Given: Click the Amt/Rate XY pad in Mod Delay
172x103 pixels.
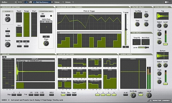Looking at the screenshot, I should 145,42.
